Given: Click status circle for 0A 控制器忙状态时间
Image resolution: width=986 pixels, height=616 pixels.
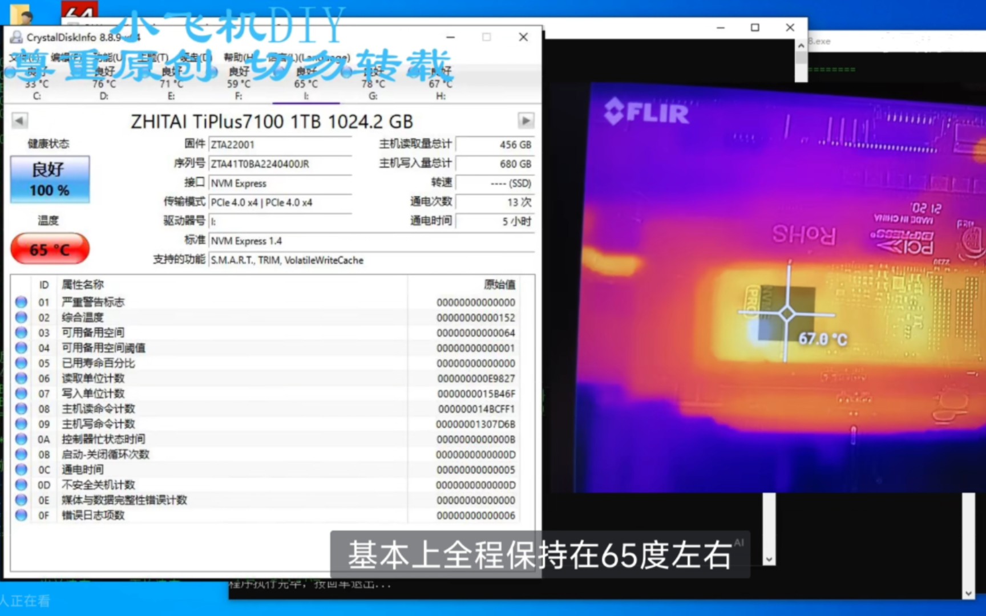Looking at the screenshot, I should 21,439.
